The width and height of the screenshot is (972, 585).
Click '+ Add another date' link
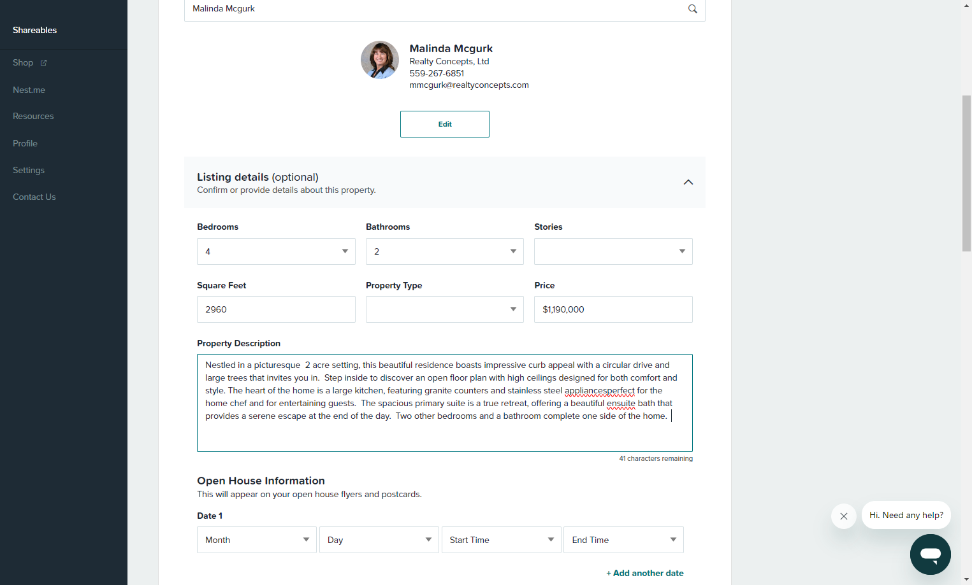coord(645,573)
